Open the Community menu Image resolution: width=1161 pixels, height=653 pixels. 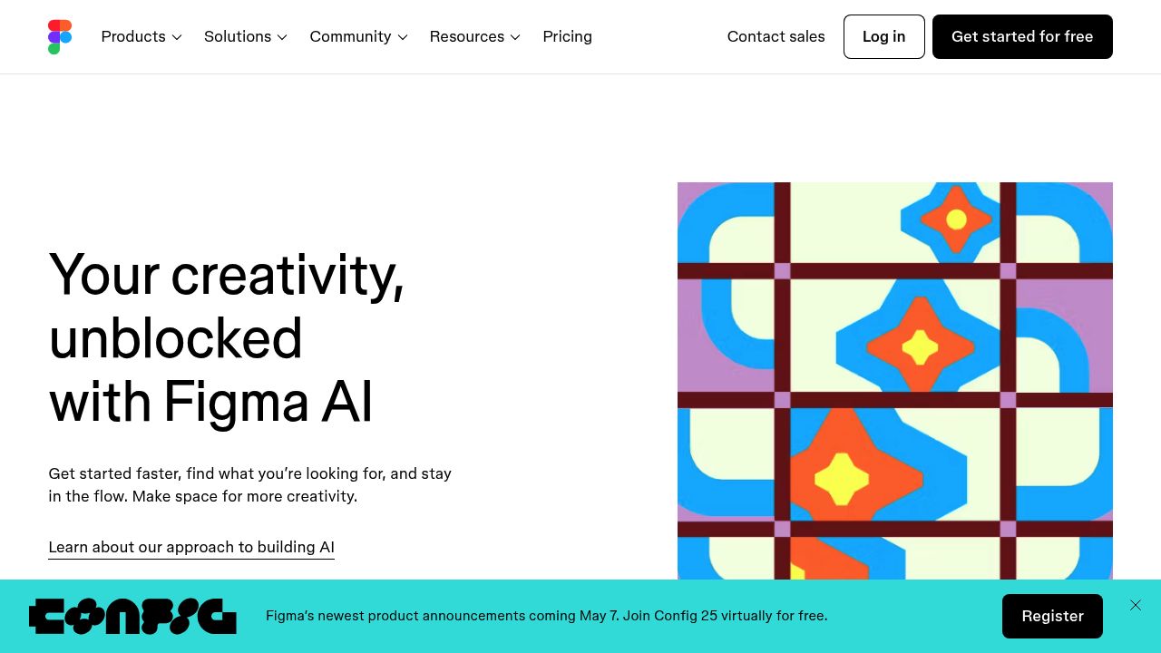[358, 36]
